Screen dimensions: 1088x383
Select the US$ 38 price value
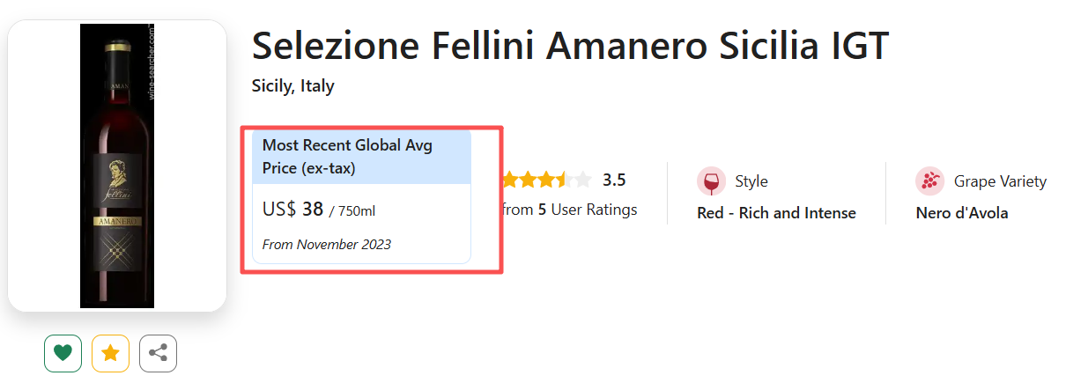[x=293, y=210]
